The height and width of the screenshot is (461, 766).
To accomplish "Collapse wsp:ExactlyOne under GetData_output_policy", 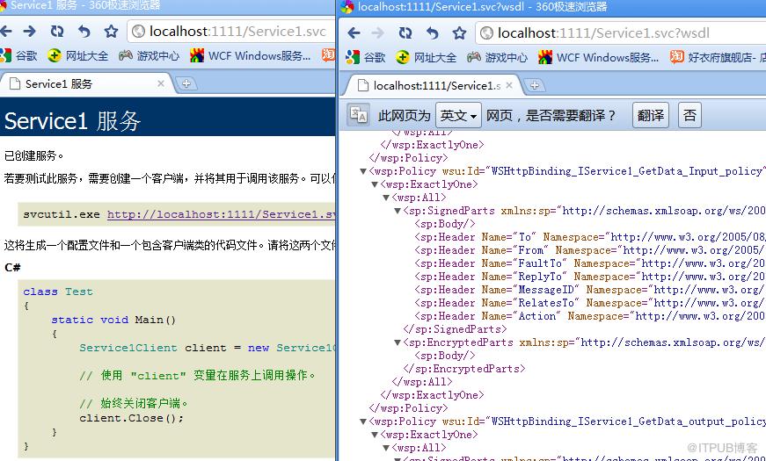I will (375, 435).
